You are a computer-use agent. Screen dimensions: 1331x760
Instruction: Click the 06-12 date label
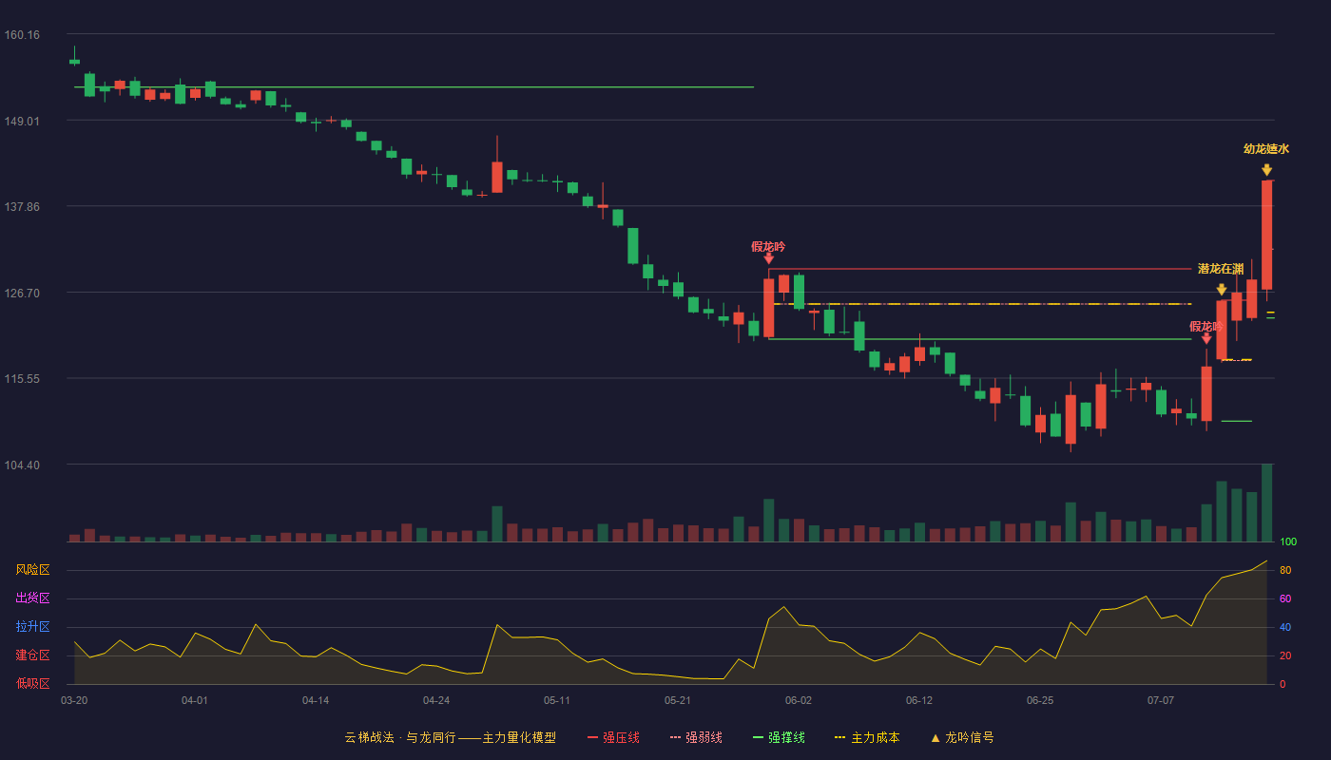919,700
